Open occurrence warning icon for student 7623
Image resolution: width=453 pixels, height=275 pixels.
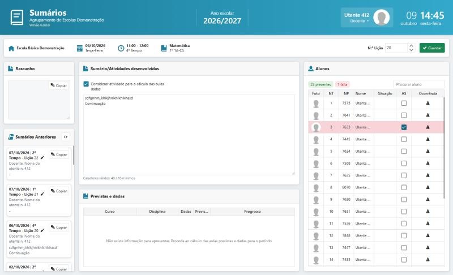pos(428,127)
